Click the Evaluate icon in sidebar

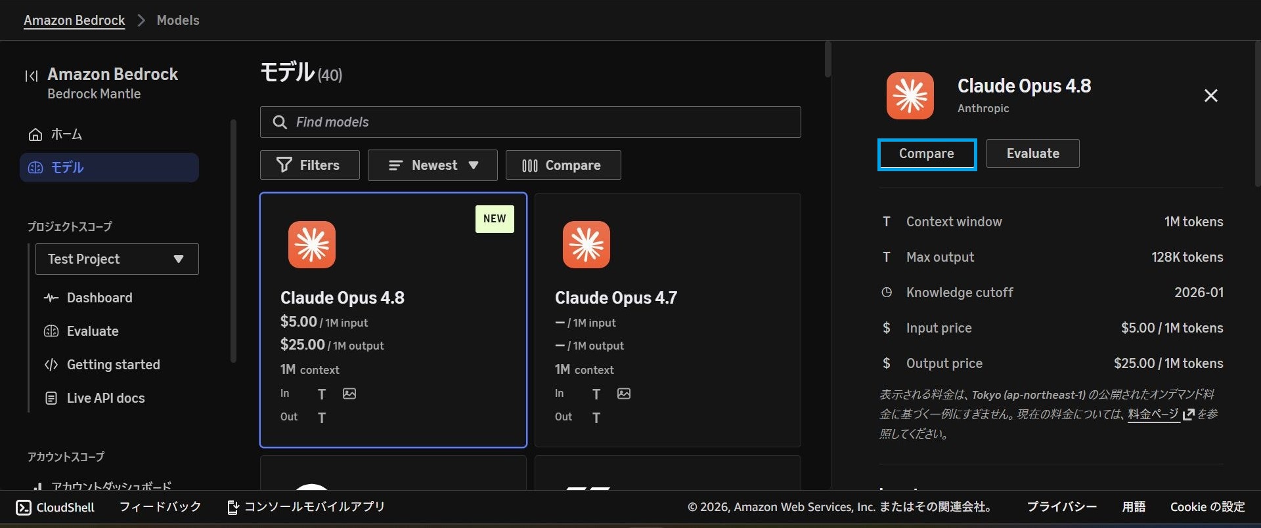click(51, 331)
